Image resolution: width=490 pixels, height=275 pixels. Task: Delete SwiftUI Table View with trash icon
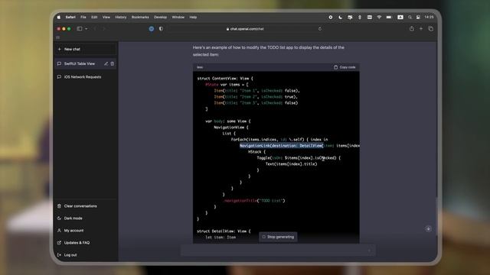113,63
